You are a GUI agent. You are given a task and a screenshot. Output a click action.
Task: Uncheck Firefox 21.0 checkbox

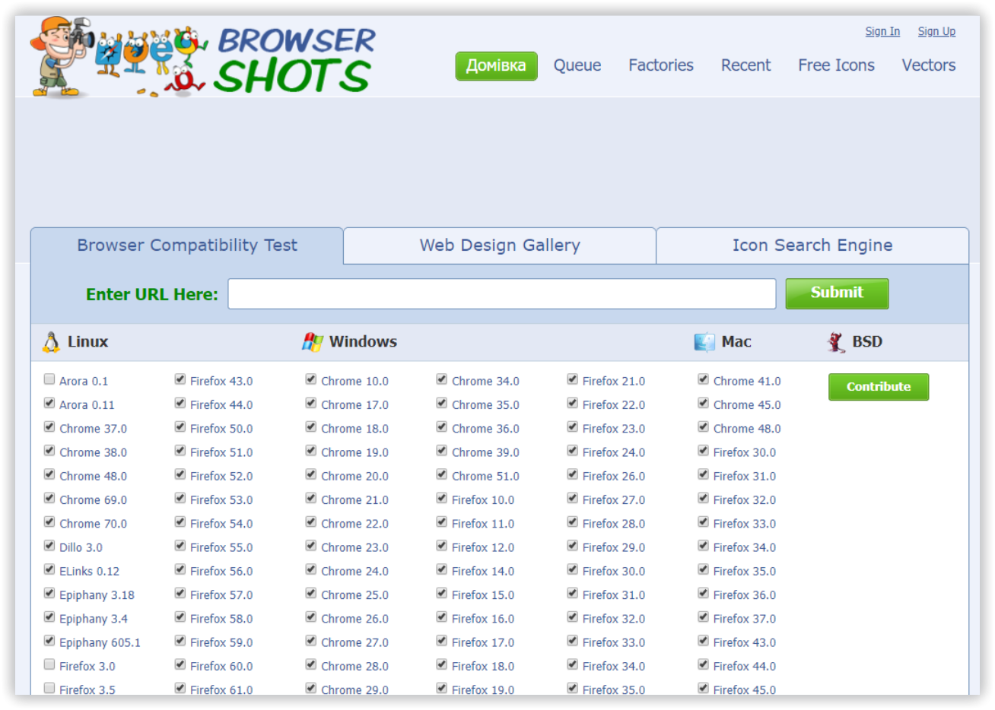[573, 379]
